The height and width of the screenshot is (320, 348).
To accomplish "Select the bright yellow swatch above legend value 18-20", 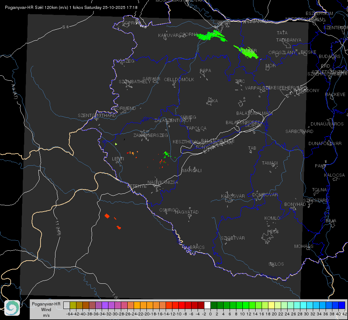I will [272, 305].
